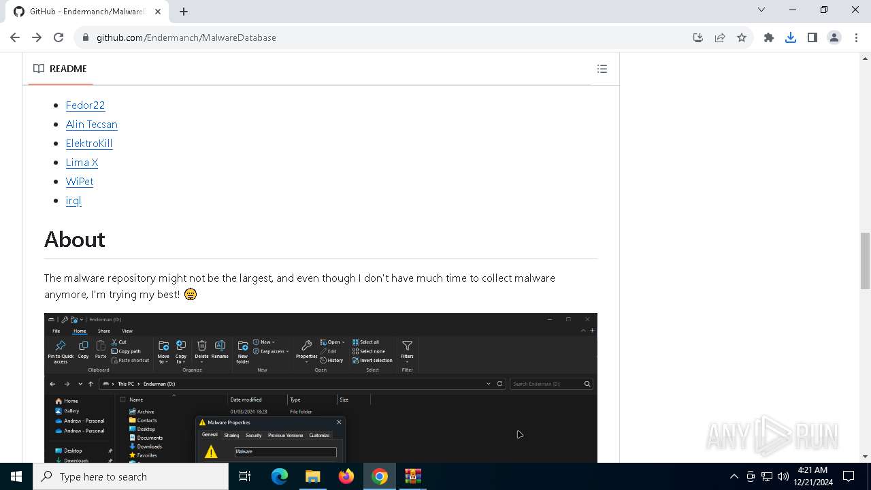The height and width of the screenshot is (490, 871).
Task: Open Lima X link
Action: (82, 162)
